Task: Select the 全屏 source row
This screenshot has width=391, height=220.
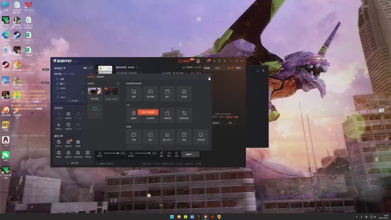Action: coord(69,79)
